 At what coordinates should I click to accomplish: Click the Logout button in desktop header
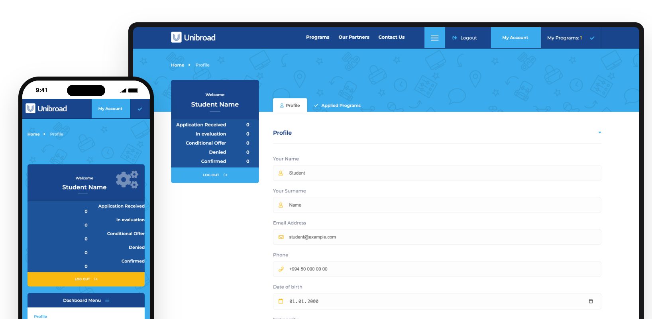[465, 38]
